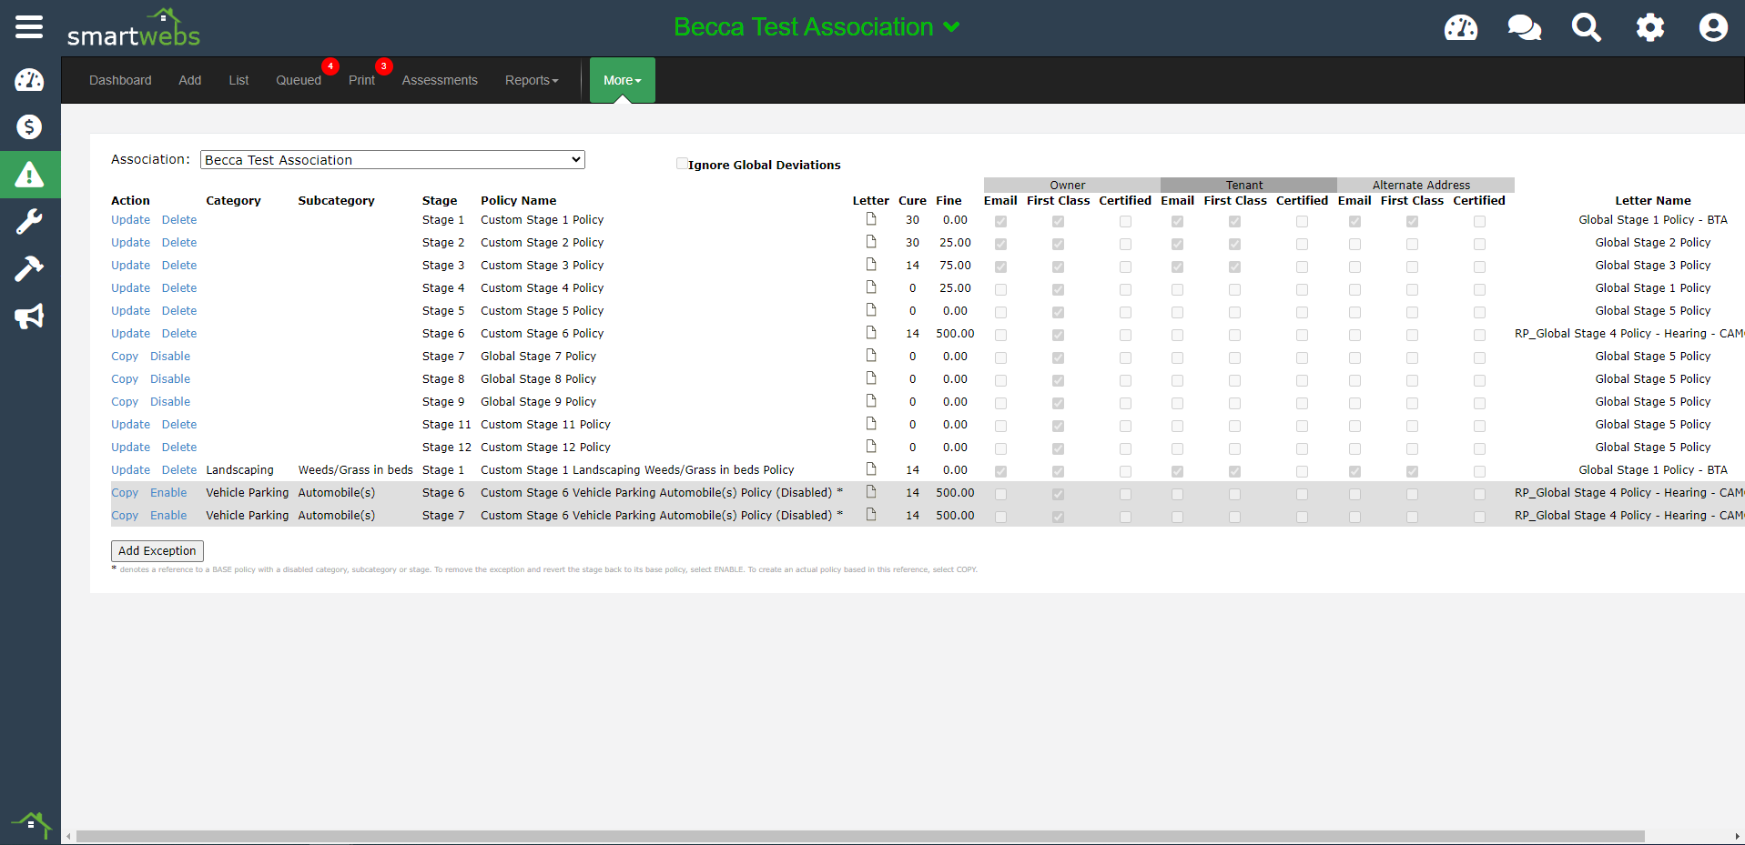1745x845 pixels.
Task: Toggle Owner First Class checkbox for Custom Stage 2 Policy
Action: pyautogui.click(x=1058, y=244)
